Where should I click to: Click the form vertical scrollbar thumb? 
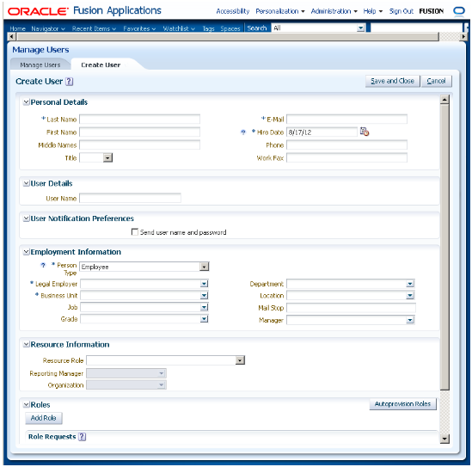[x=444, y=247]
